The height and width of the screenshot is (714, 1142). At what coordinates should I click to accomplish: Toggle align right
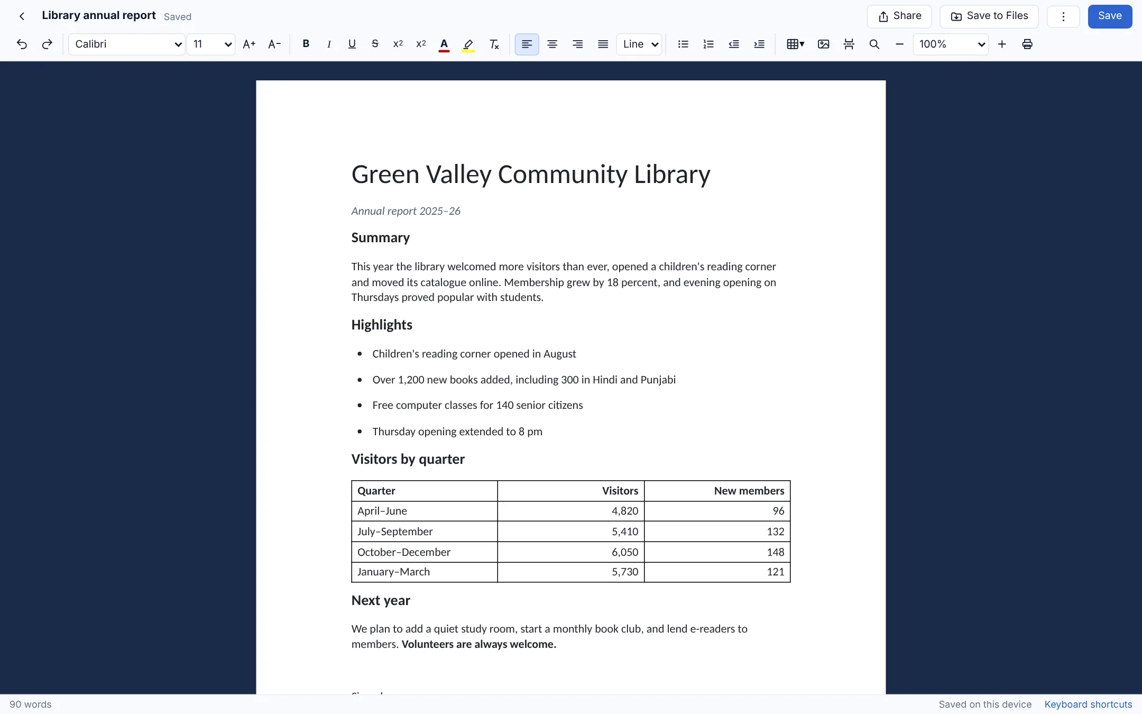(x=578, y=44)
